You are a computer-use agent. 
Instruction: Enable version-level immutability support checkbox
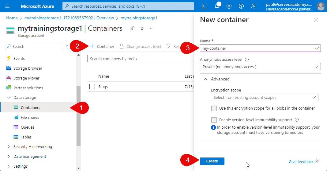(214, 120)
